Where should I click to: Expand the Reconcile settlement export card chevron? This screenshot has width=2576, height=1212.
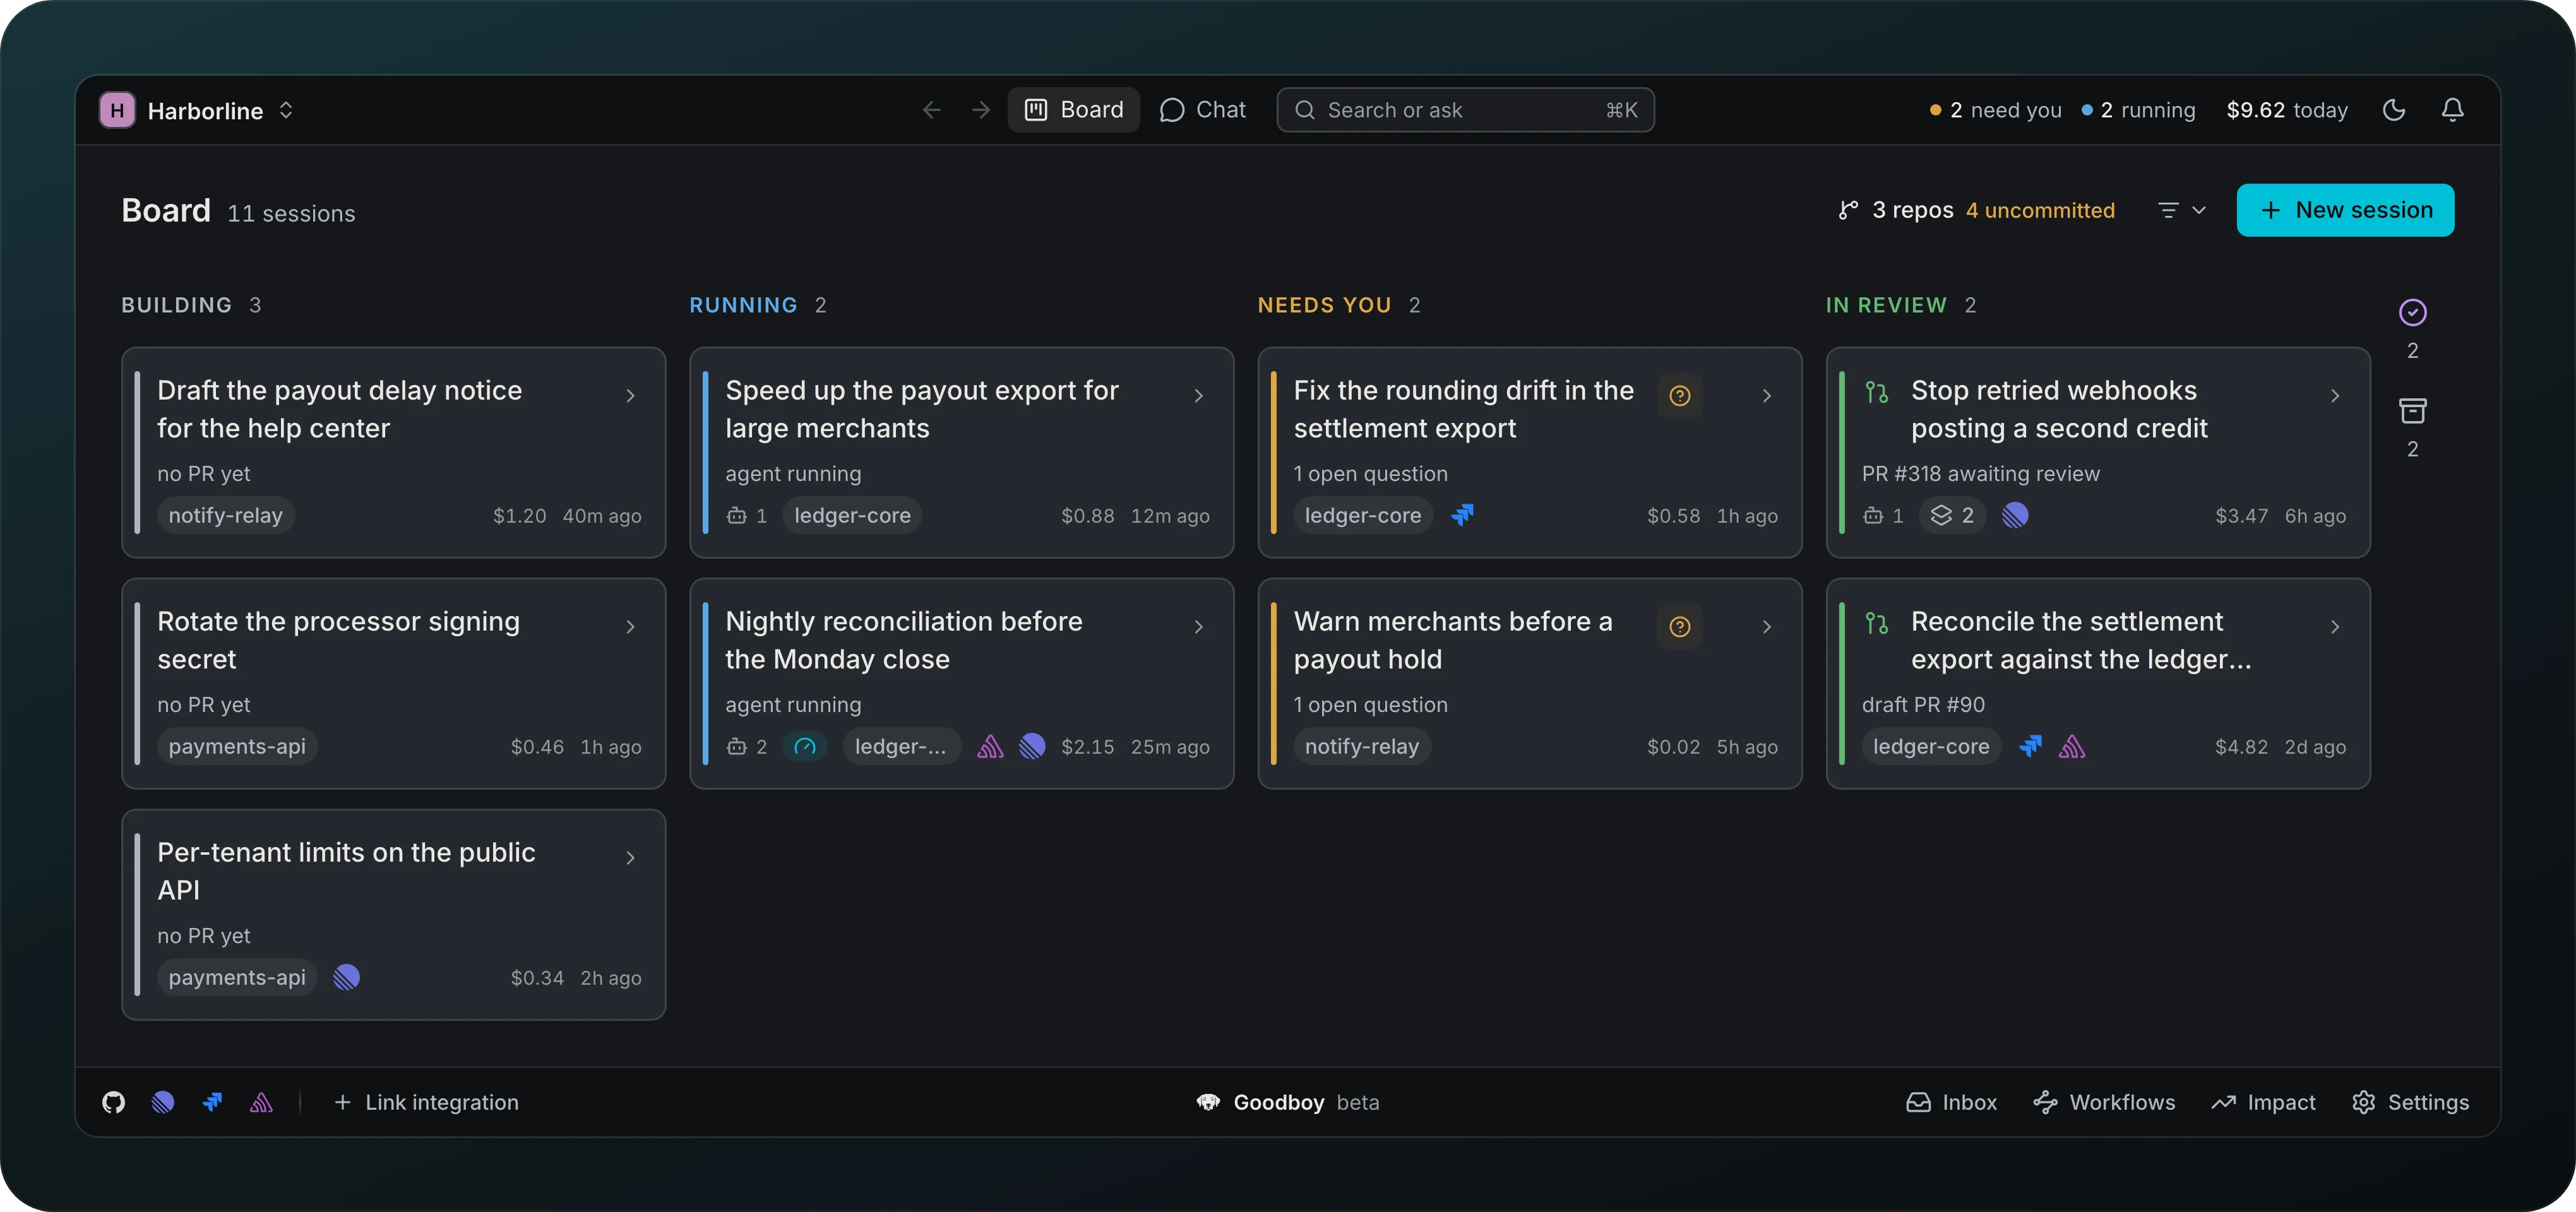[x=2334, y=627]
